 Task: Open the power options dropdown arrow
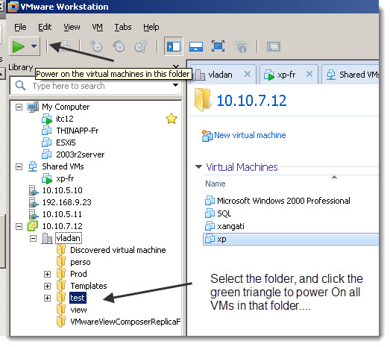34,46
